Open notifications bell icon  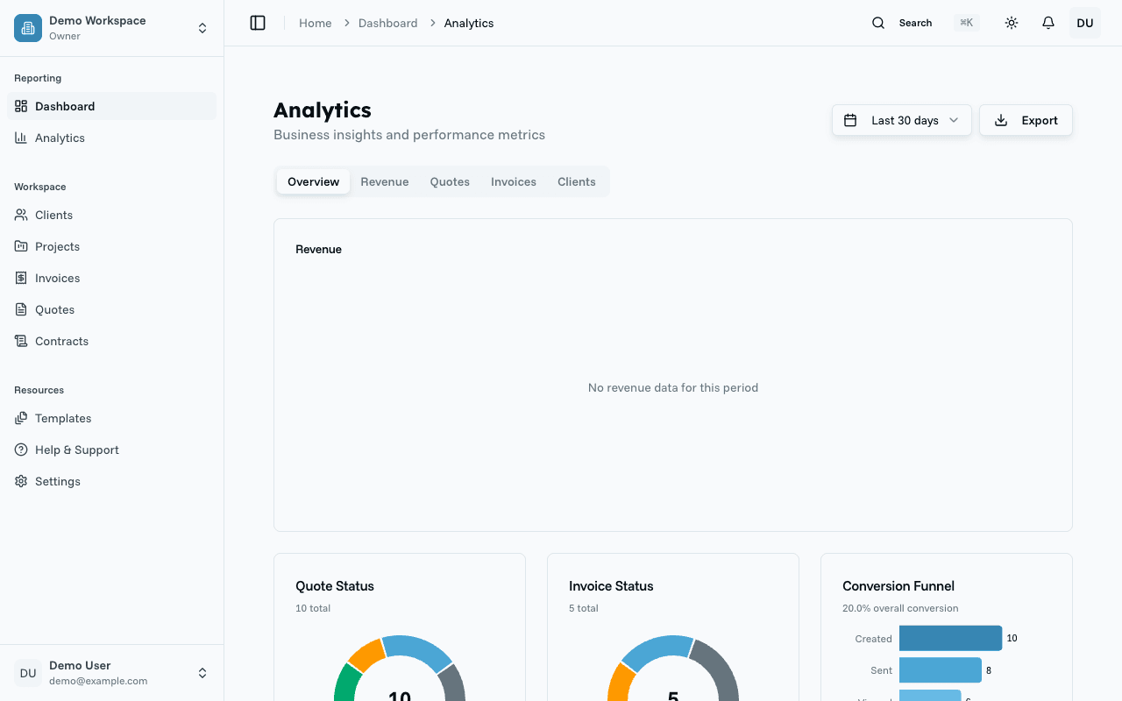pos(1048,23)
